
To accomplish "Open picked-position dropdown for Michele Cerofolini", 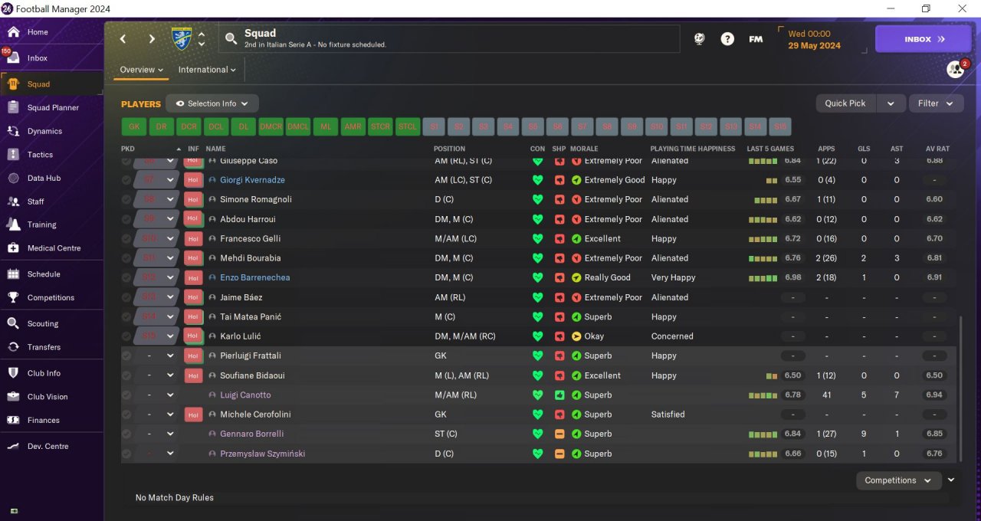I will pos(170,415).
